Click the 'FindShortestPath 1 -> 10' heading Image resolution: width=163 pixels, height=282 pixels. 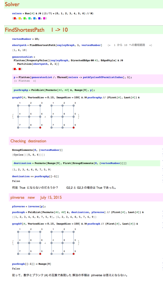[36, 30]
